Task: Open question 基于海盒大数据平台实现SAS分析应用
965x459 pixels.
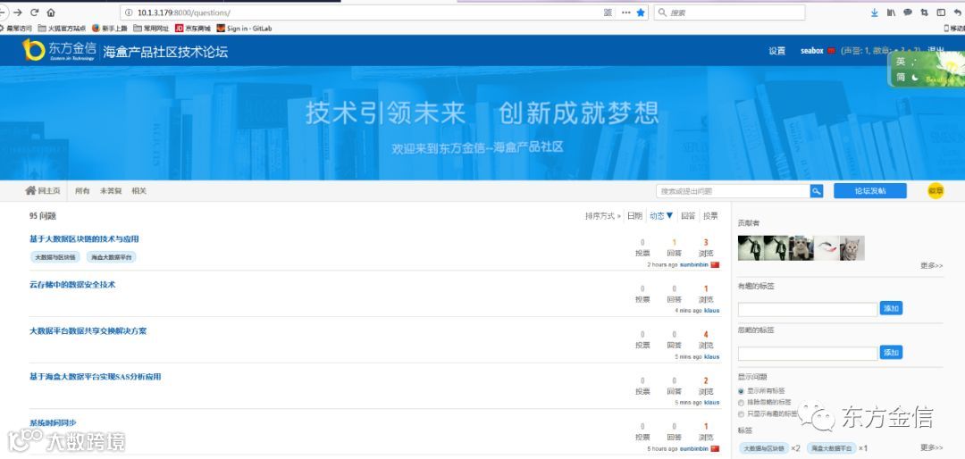Action: point(96,377)
